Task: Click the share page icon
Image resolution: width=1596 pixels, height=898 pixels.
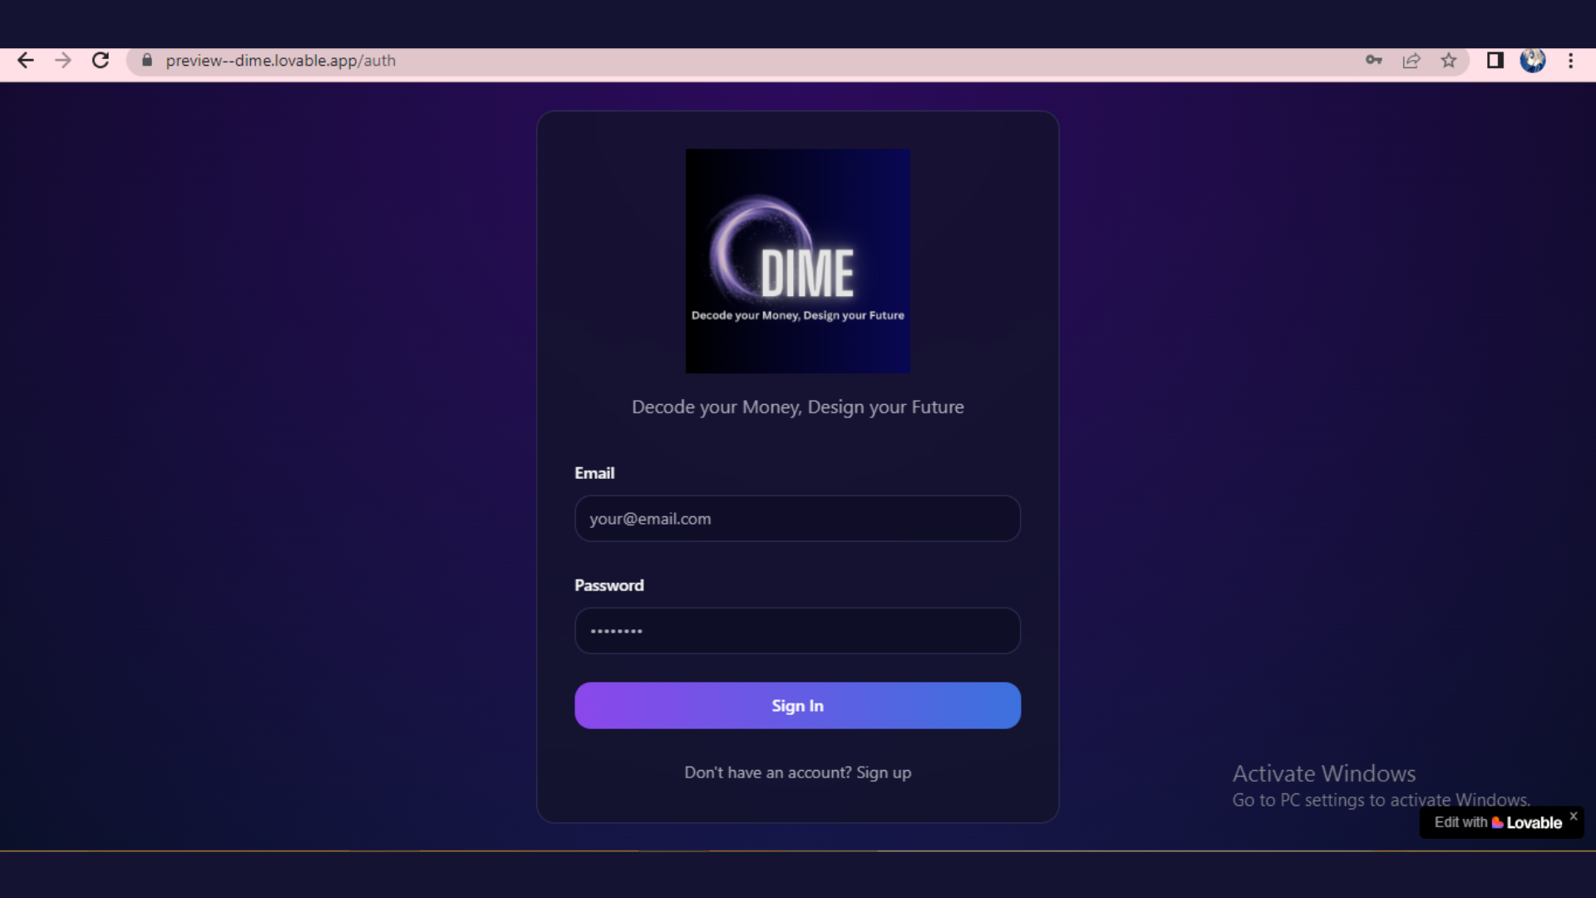Action: pyautogui.click(x=1411, y=61)
